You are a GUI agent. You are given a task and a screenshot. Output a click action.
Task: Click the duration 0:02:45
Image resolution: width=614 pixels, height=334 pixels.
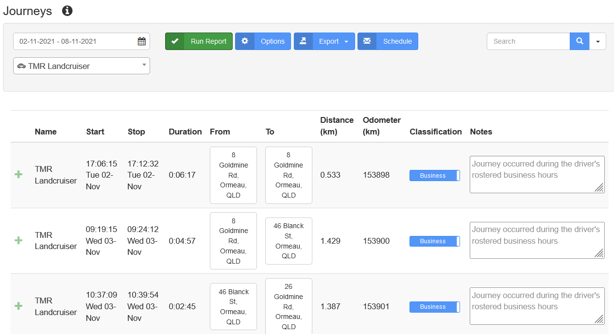point(182,306)
